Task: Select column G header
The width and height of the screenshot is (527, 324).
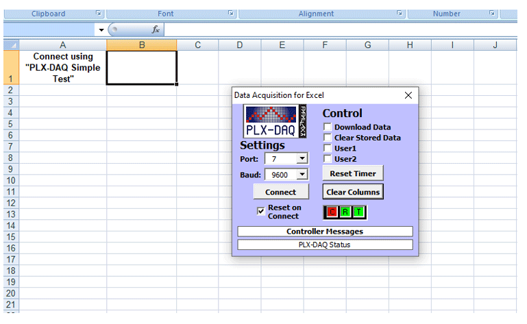Action: tap(368, 45)
